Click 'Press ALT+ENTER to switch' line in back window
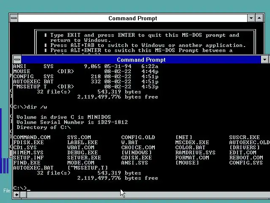The height and width of the screenshot is (203, 270). coord(138,50)
